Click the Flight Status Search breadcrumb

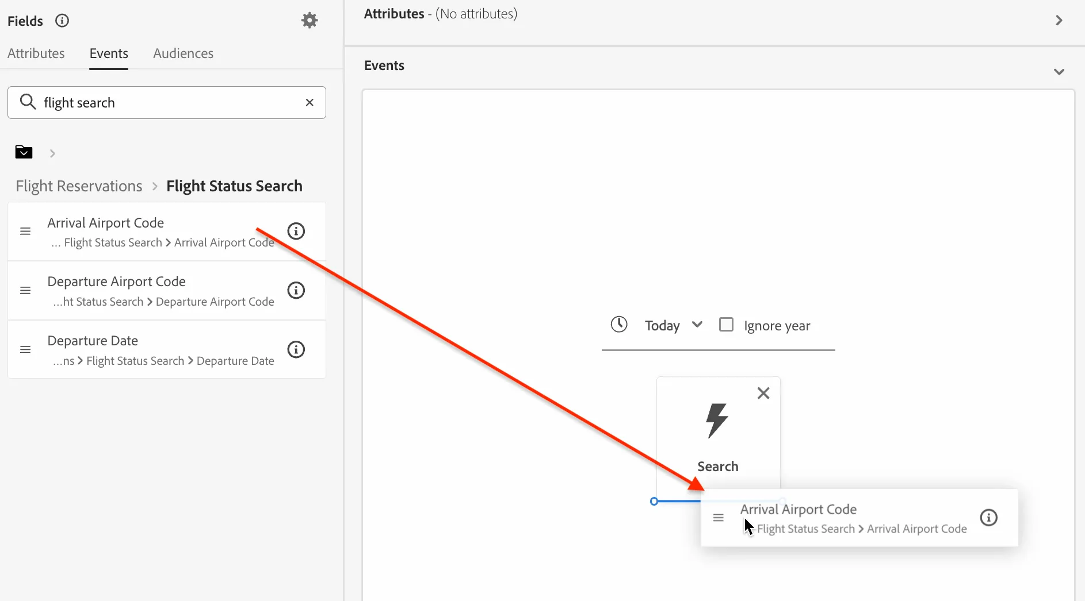234,186
